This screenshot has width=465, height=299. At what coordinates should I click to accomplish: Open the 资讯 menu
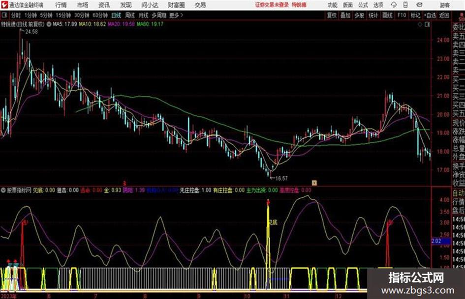[x=104, y=5]
